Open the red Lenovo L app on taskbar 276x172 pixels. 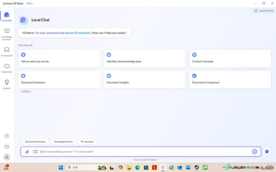click(154, 167)
